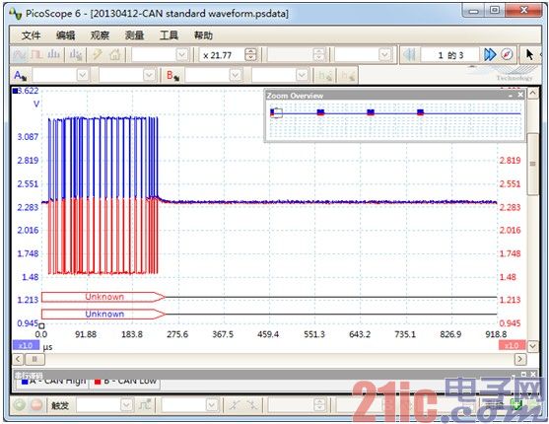Adjust the disabled stepper next to zoom field
Image resolution: width=549 pixels, height=424 pixels.
pos(318,54)
